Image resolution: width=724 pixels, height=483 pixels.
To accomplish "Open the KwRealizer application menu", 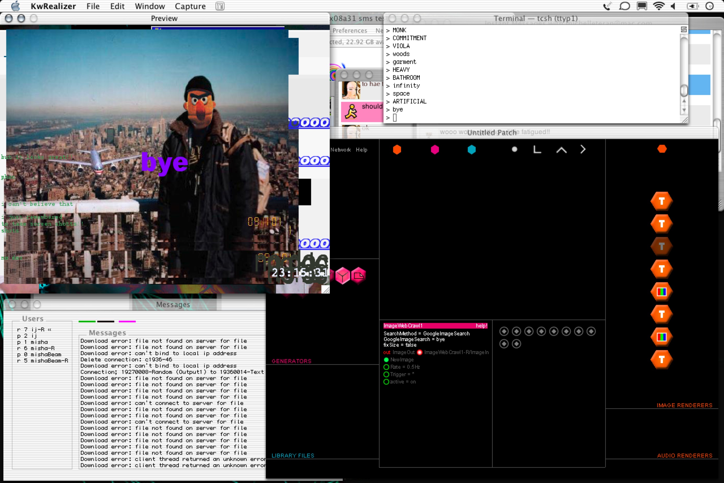I will [x=53, y=6].
